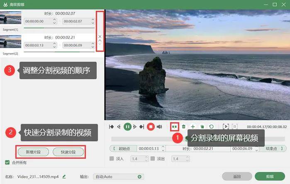Screen dimensions: 290x184
Task: Step back one frame
Action: tap(119, 126)
